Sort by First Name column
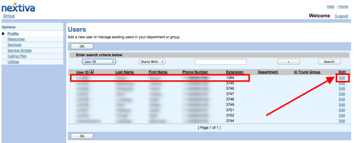The image size is (354, 143). coord(158,72)
